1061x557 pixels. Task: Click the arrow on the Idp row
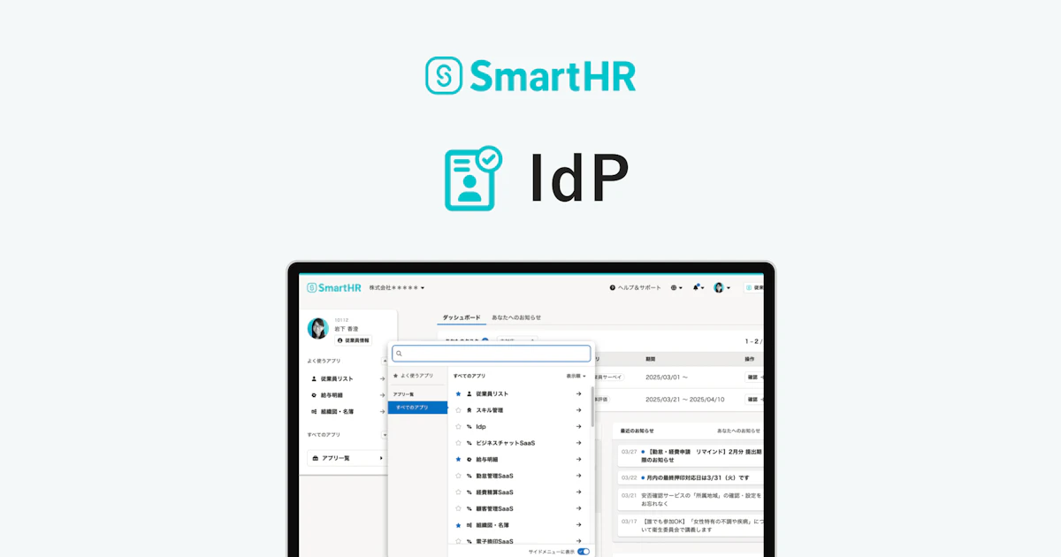pos(578,427)
